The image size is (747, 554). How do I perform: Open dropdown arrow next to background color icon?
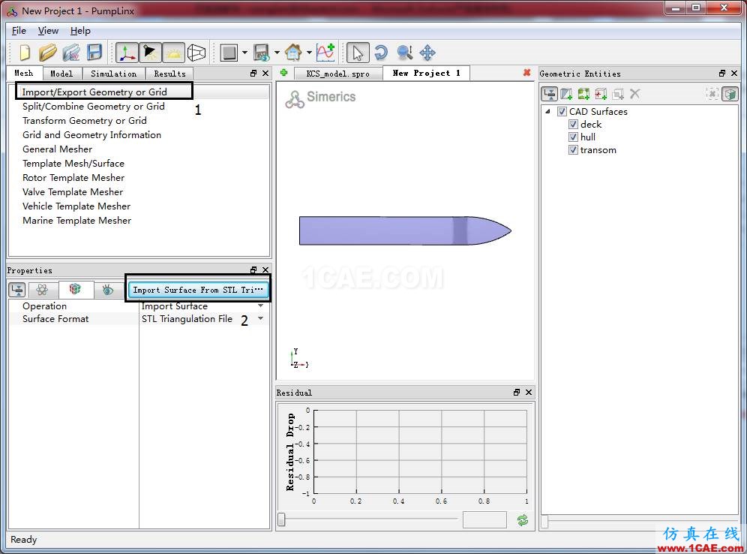[244, 53]
